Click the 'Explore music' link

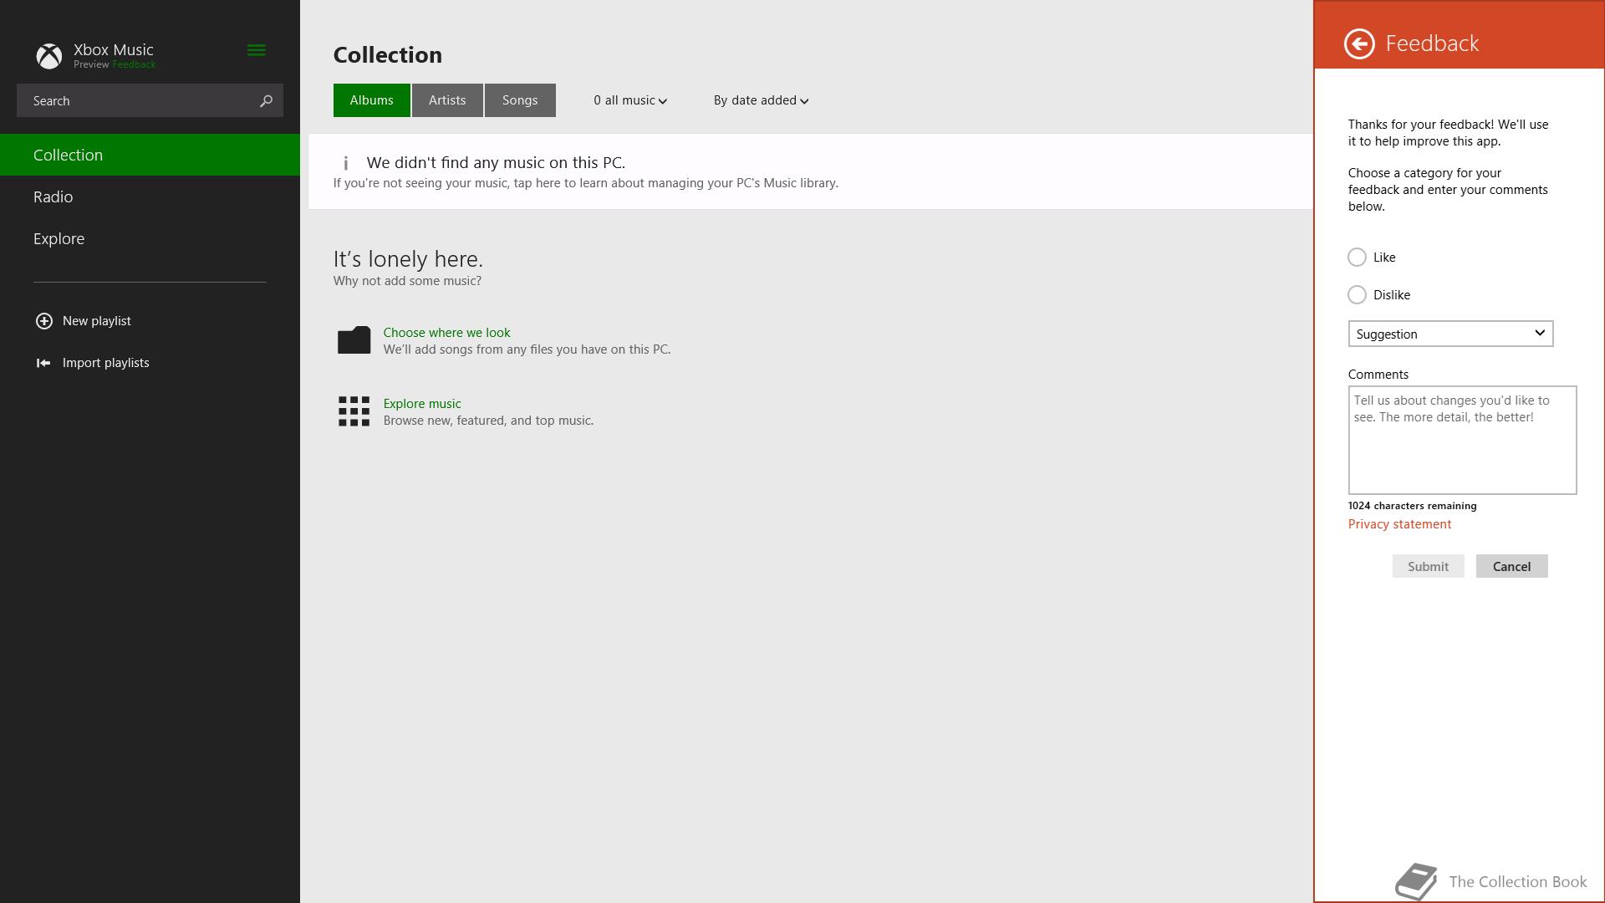click(422, 403)
